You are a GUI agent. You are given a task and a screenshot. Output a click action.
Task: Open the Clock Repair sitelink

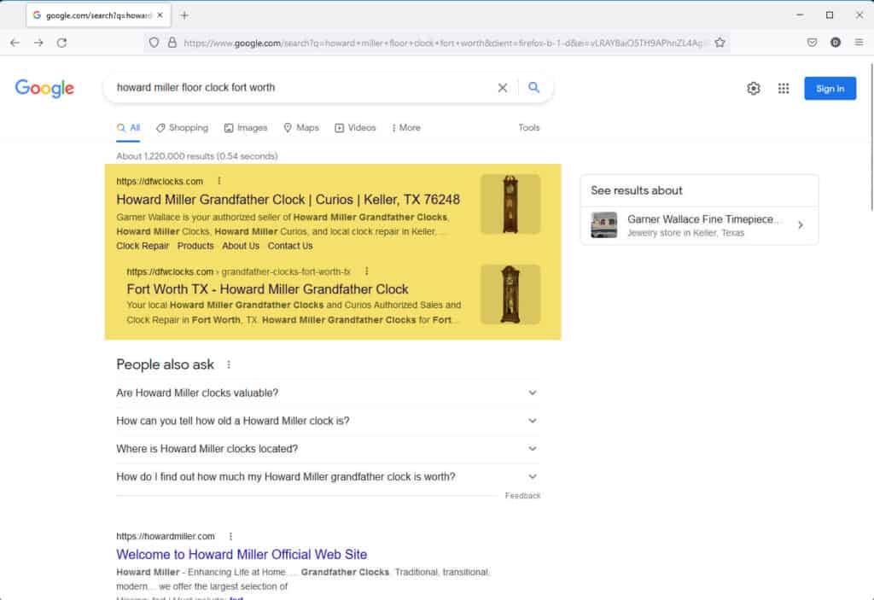tap(143, 246)
